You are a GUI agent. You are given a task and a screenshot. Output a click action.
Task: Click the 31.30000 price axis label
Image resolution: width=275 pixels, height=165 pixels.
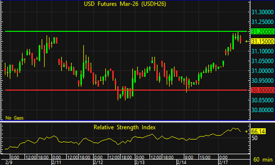262,12
